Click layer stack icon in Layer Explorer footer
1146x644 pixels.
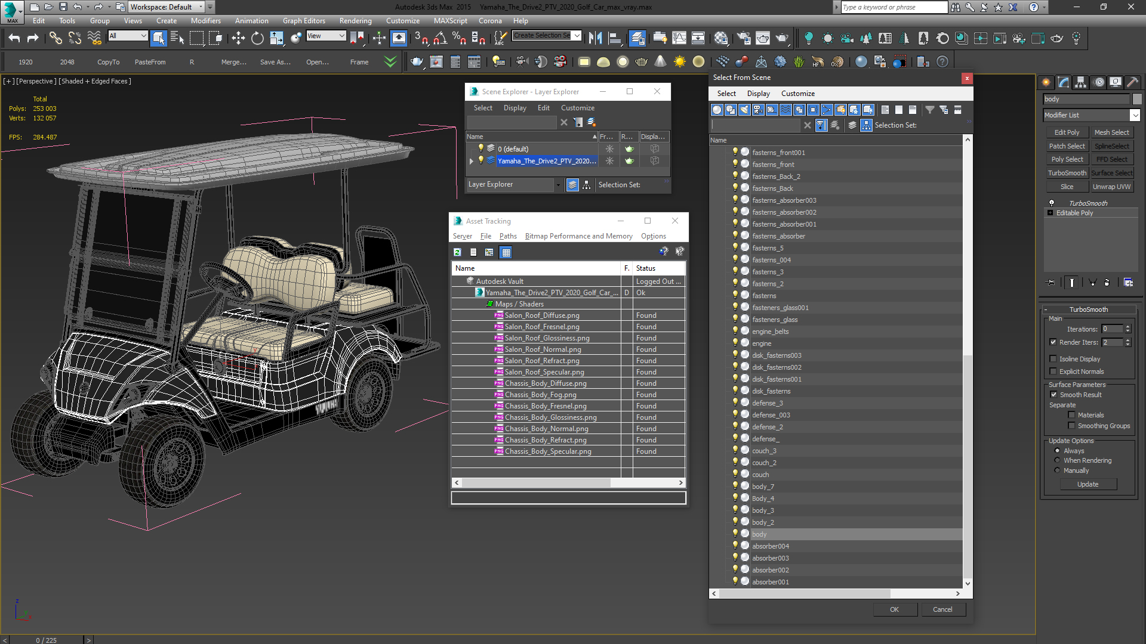572,185
